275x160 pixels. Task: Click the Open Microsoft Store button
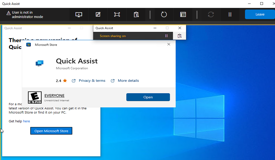pos(51,131)
